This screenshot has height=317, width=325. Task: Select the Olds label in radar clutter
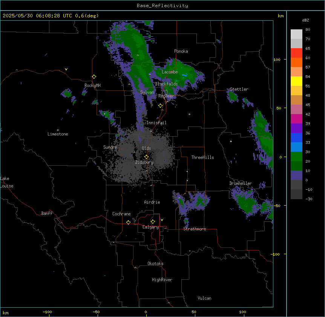pyautogui.click(x=146, y=148)
